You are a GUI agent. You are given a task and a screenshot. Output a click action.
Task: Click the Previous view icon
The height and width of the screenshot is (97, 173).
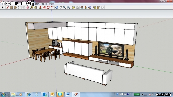click(73, 8)
